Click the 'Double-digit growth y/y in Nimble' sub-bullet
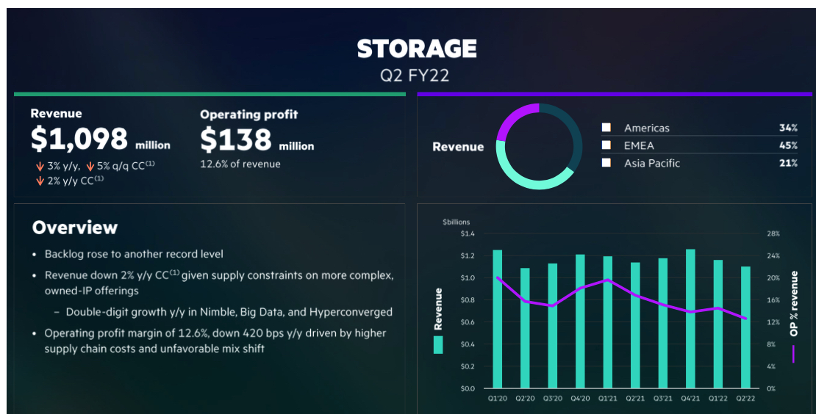 coord(229,312)
